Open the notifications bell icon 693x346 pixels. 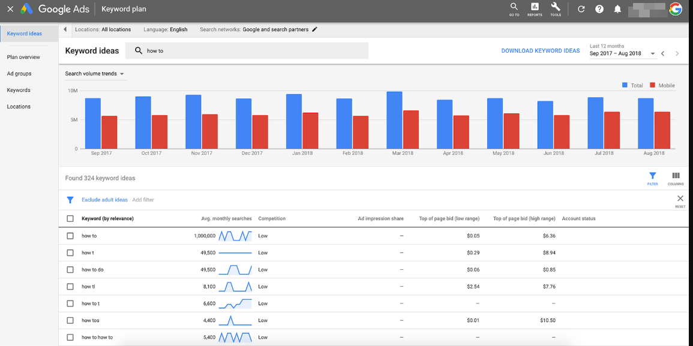(617, 9)
